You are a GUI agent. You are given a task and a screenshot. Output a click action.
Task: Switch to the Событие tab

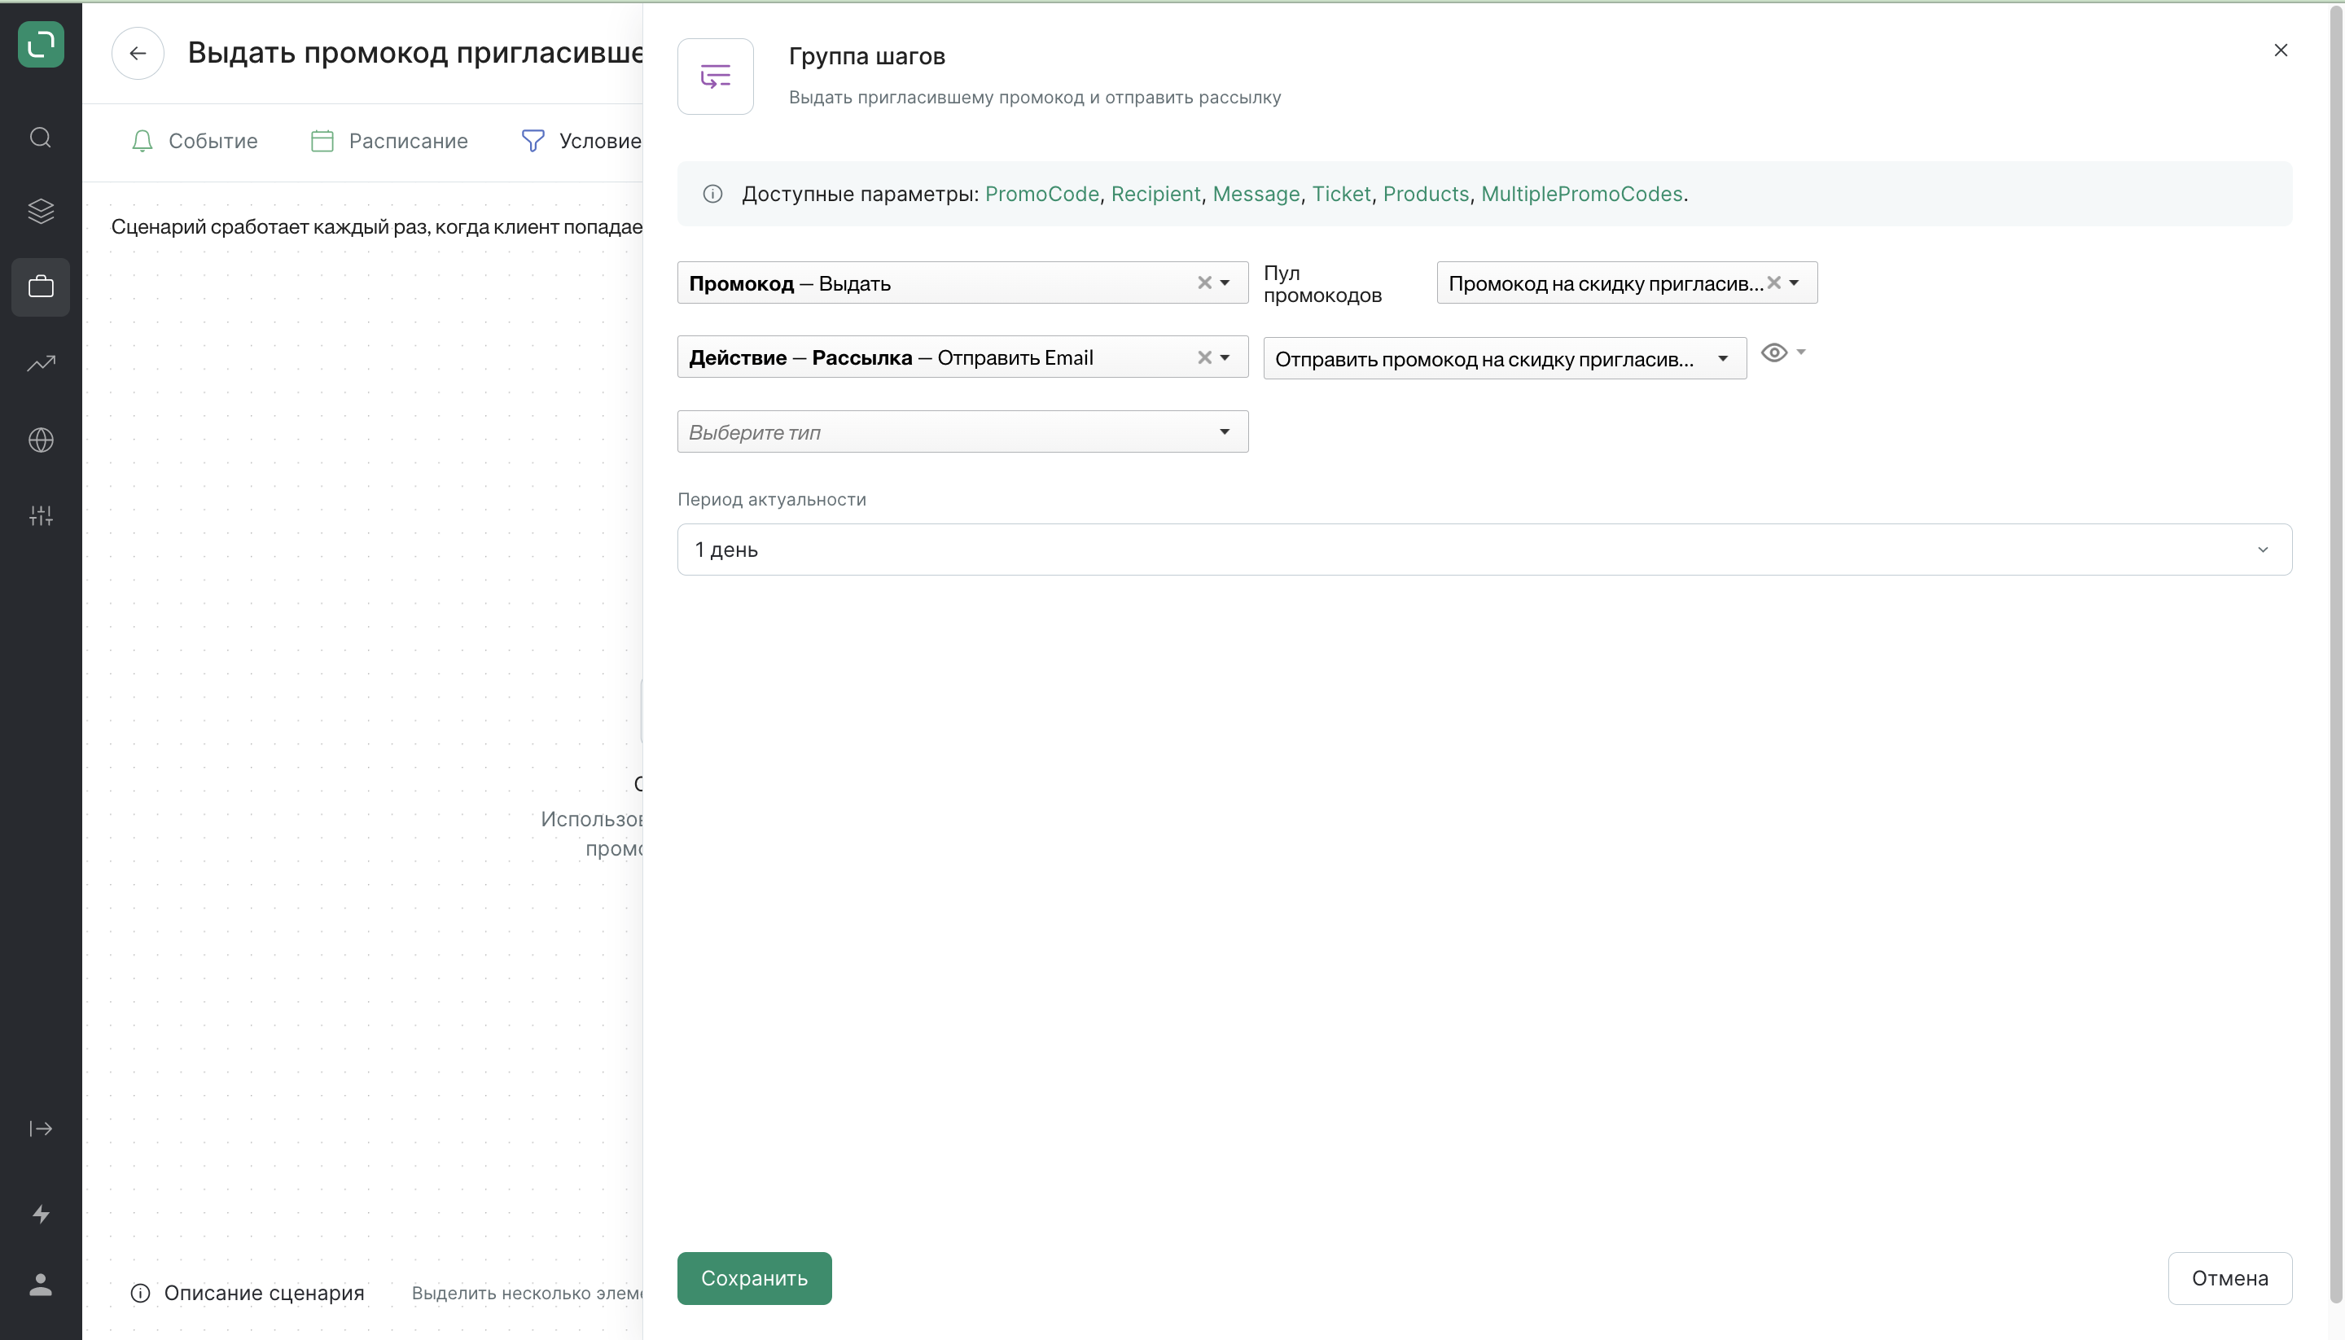(x=194, y=141)
